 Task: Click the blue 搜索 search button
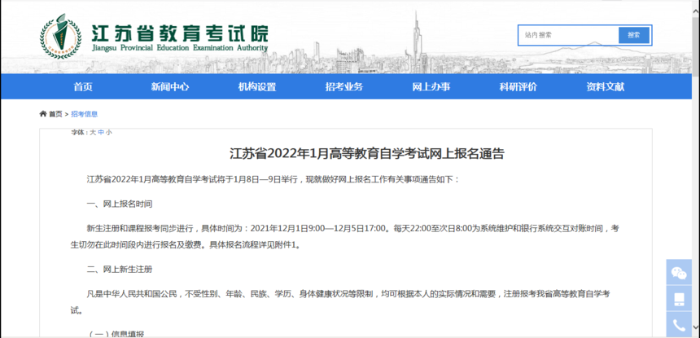pyautogui.click(x=633, y=35)
